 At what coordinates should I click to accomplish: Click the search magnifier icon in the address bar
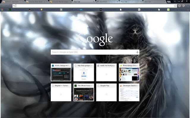tap(14, 6)
